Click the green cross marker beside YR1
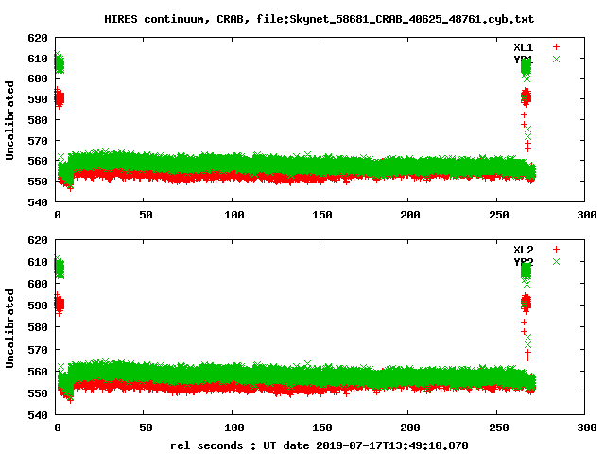The width and height of the screenshot is (605, 454). tap(556, 59)
